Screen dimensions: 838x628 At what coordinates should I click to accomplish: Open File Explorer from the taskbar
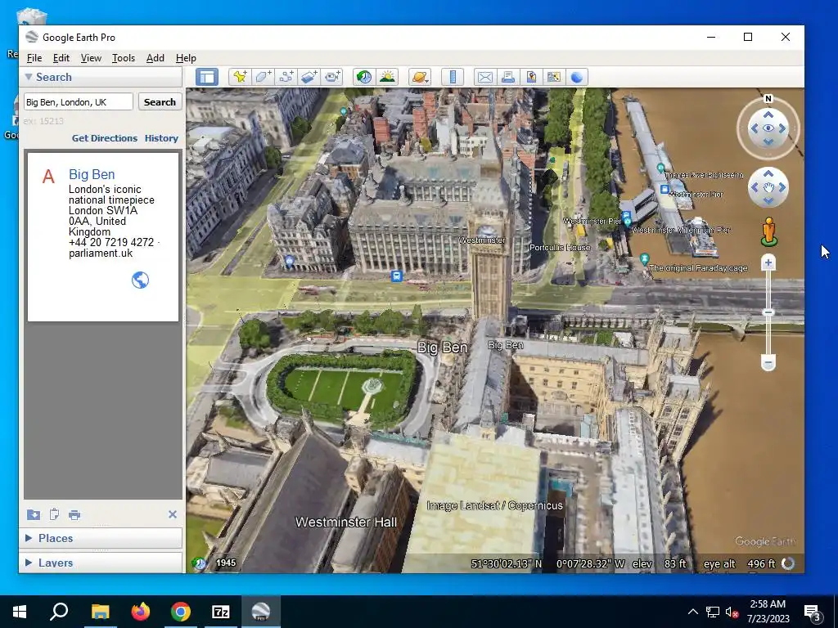(x=100, y=612)
